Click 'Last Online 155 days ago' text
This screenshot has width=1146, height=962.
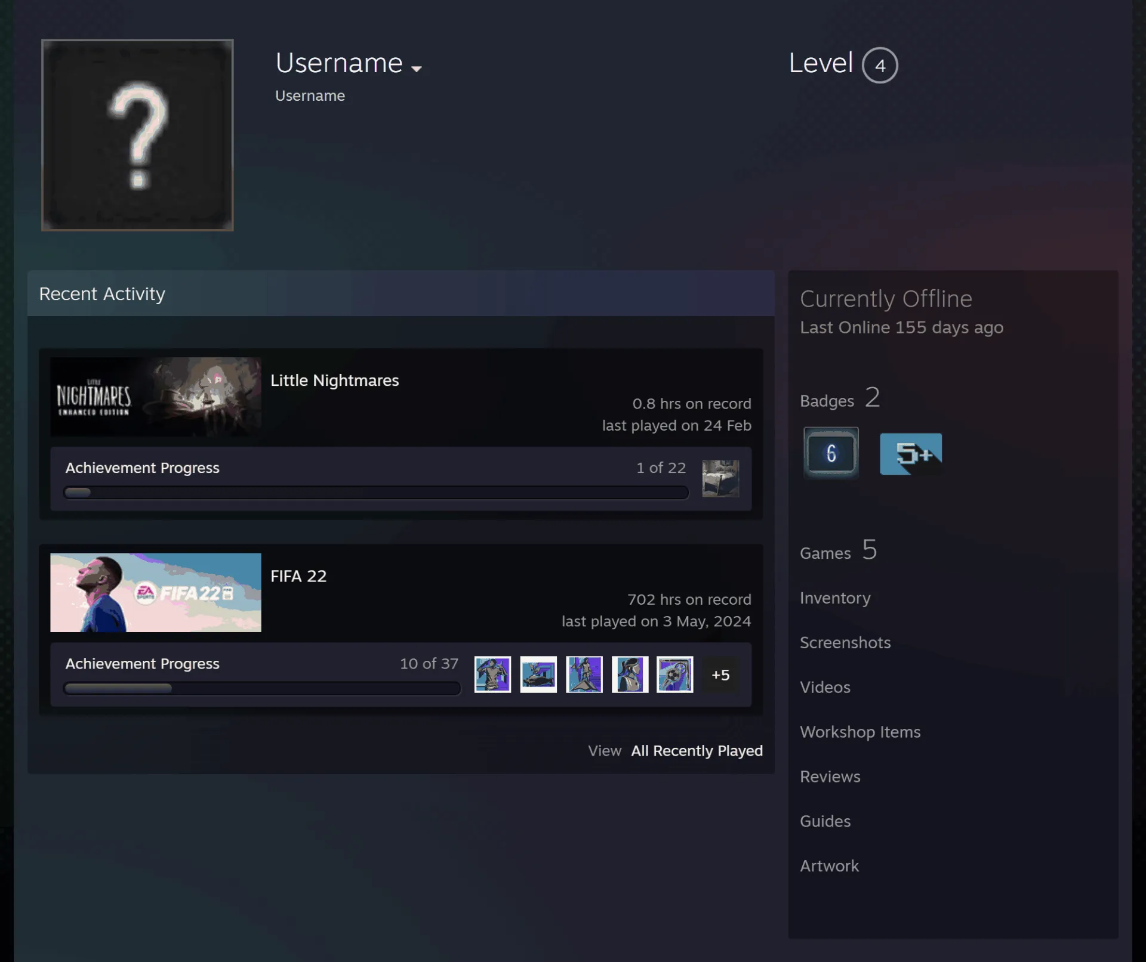coord(901,327)
